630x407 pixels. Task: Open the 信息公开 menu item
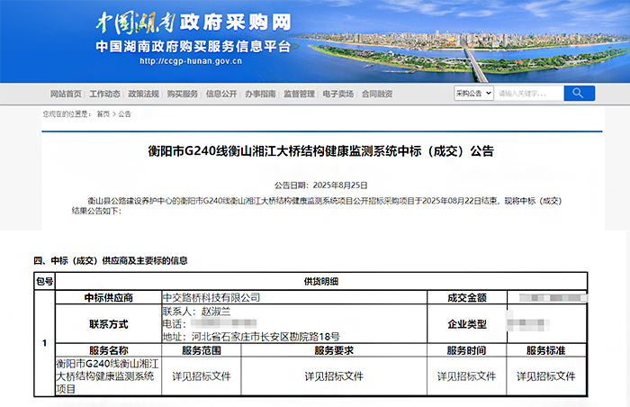tap(221, 94)
